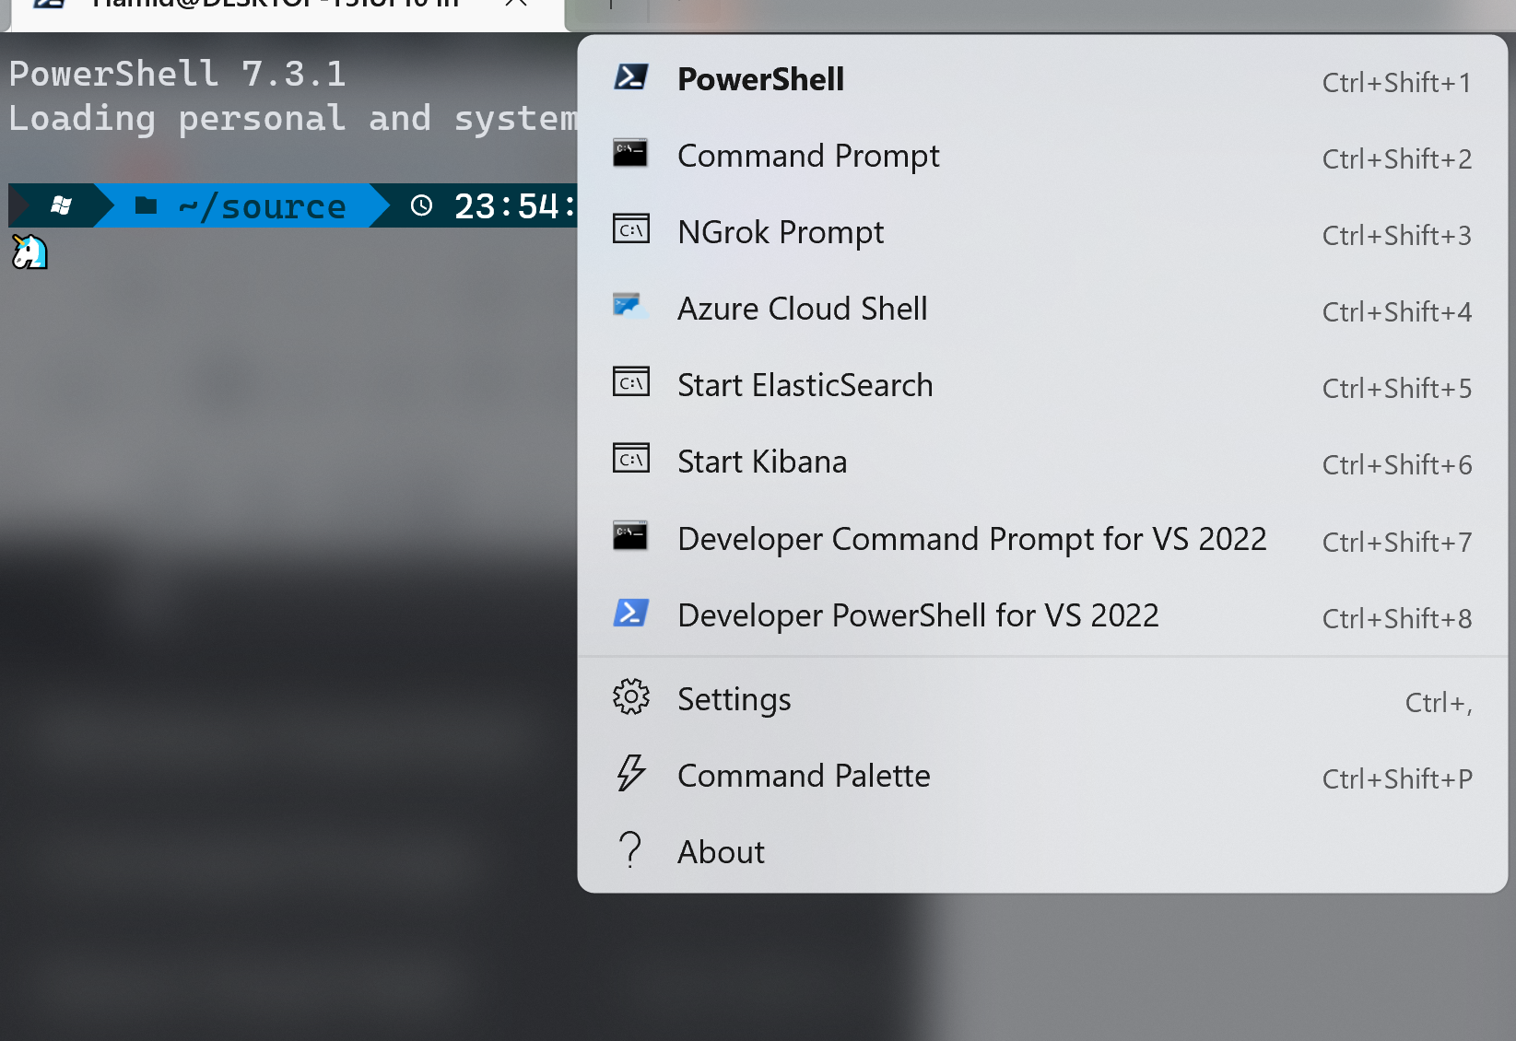The height and width of the screenshot is (1041, 1516).
Task: Click the Command Prompt icon
Action: tap(630, 153)
